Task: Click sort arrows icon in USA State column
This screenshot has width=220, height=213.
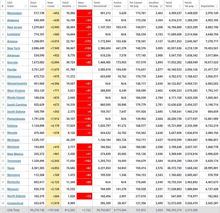Action: [26, 6]
